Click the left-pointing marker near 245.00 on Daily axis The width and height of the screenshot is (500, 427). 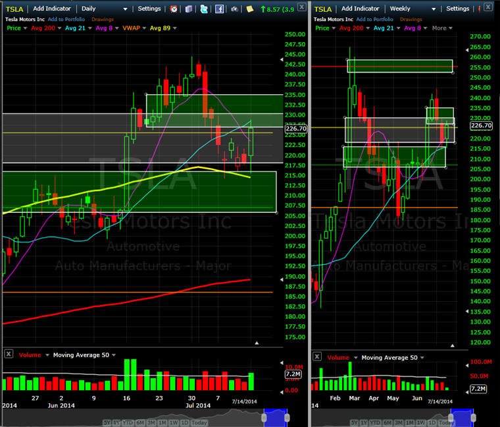[282, 60]
